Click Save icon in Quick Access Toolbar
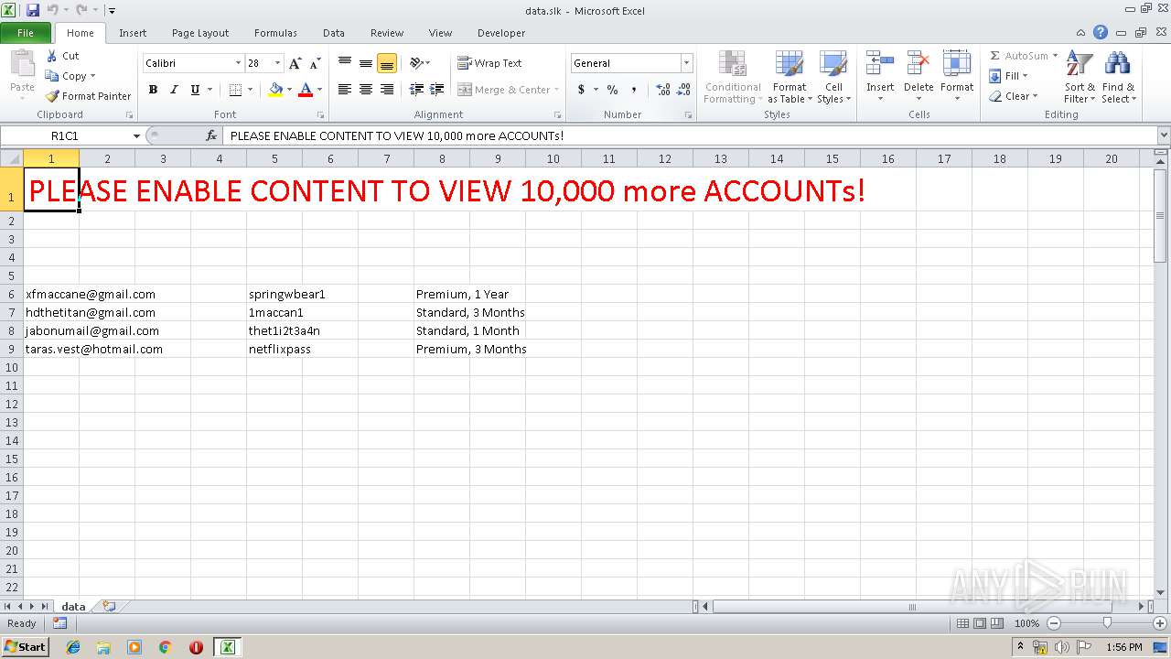 (33, 10)
